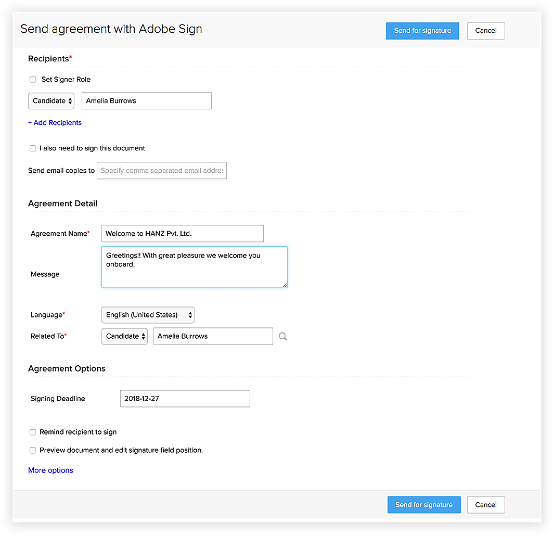Image resolution: width=554 pixels, height=536 pixels.
Task: Tick Preview document and edit signature field
Action: tap(33, 450)
